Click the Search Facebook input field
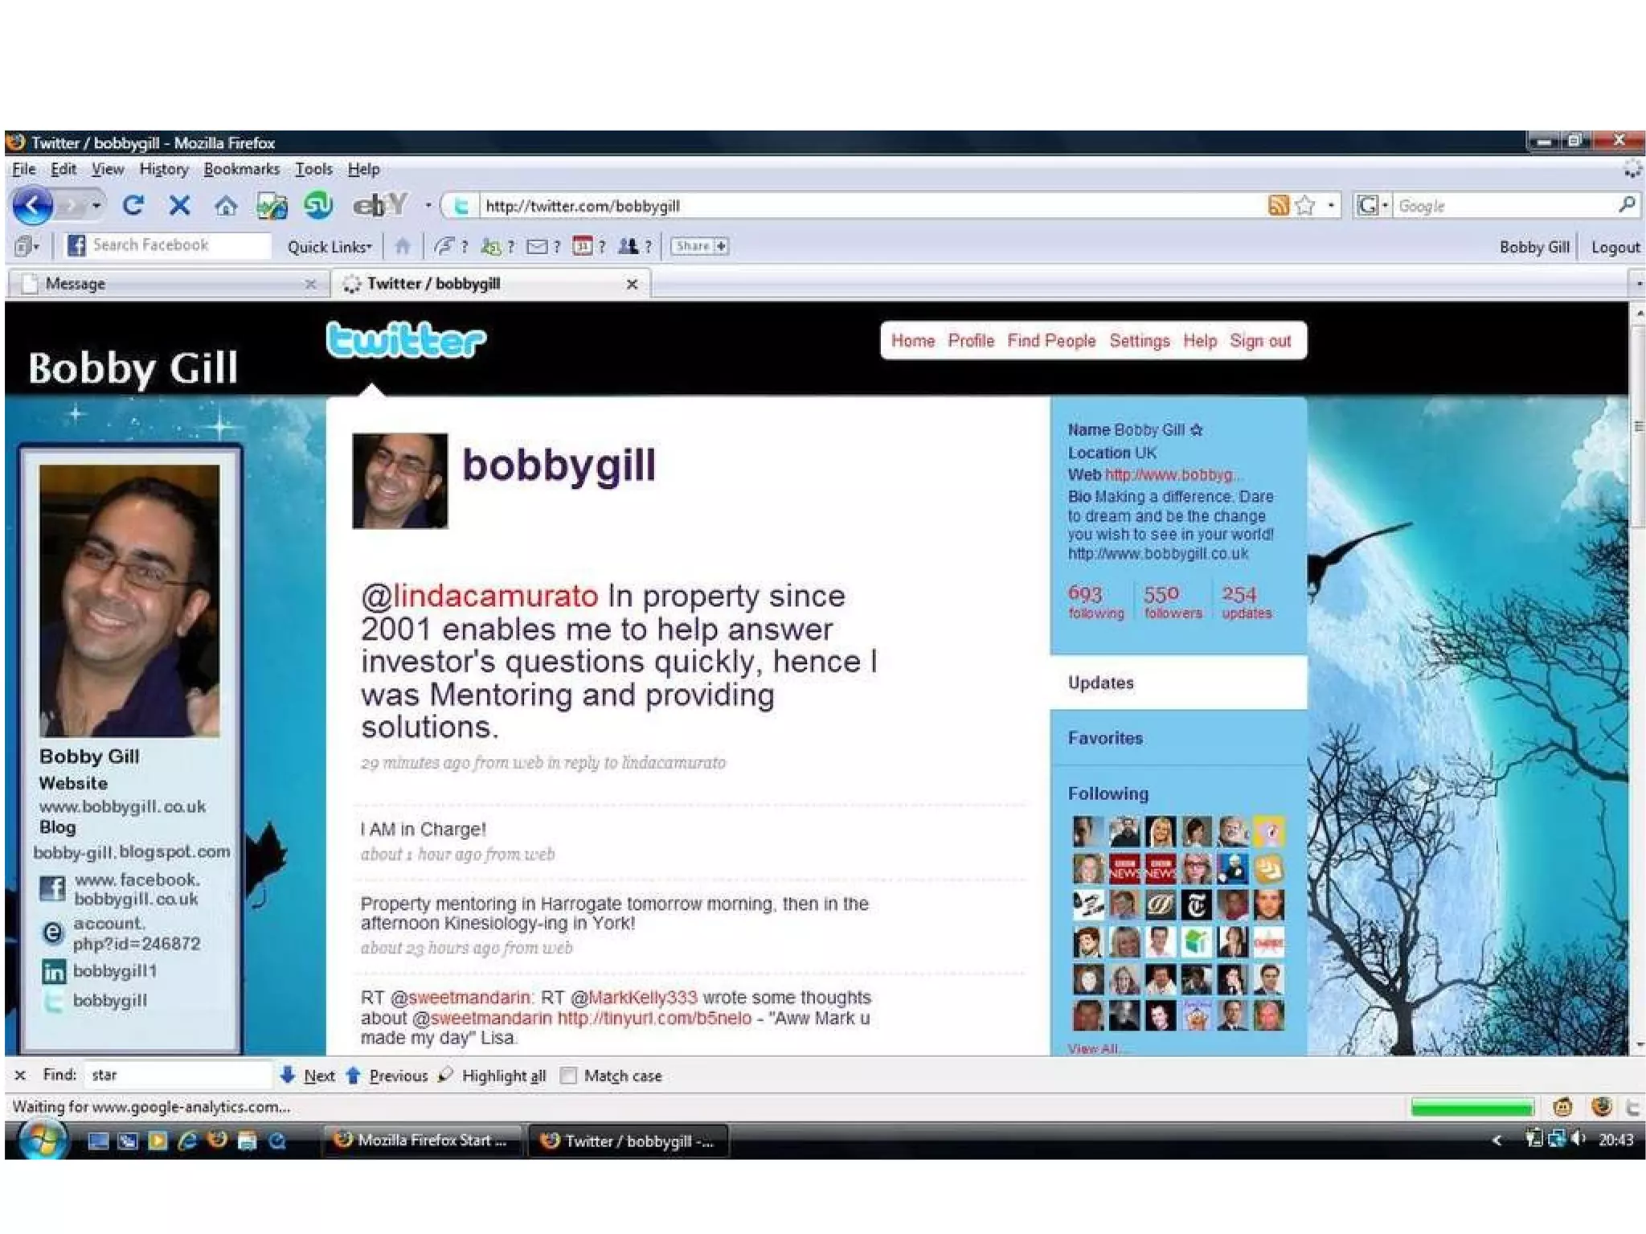This screenshot has width=1646, height=1234. pos(177,245)
